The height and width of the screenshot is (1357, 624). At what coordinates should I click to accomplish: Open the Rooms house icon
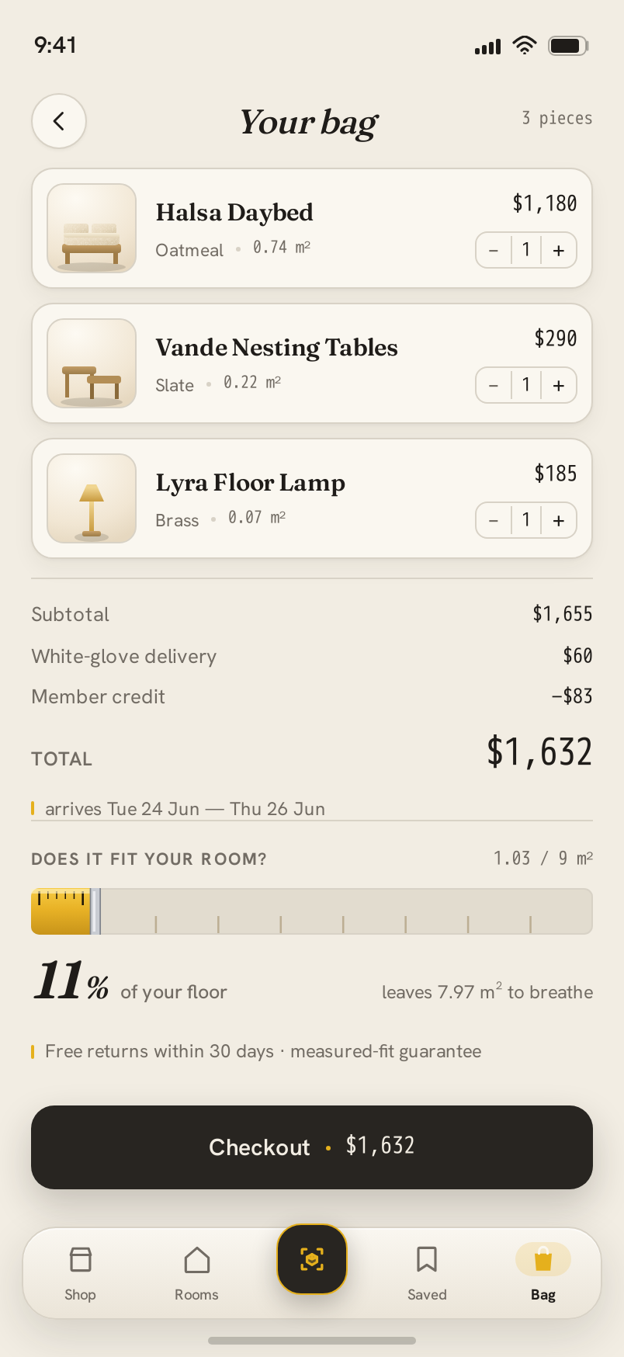197,1260
